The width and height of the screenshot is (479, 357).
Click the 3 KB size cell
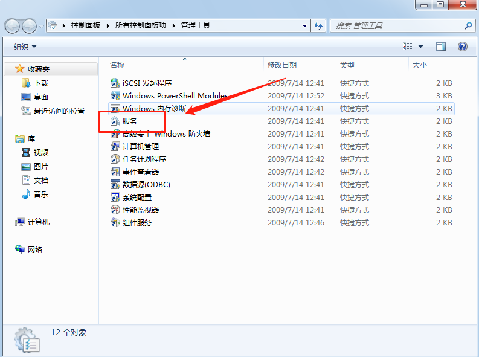coord(444,96)
